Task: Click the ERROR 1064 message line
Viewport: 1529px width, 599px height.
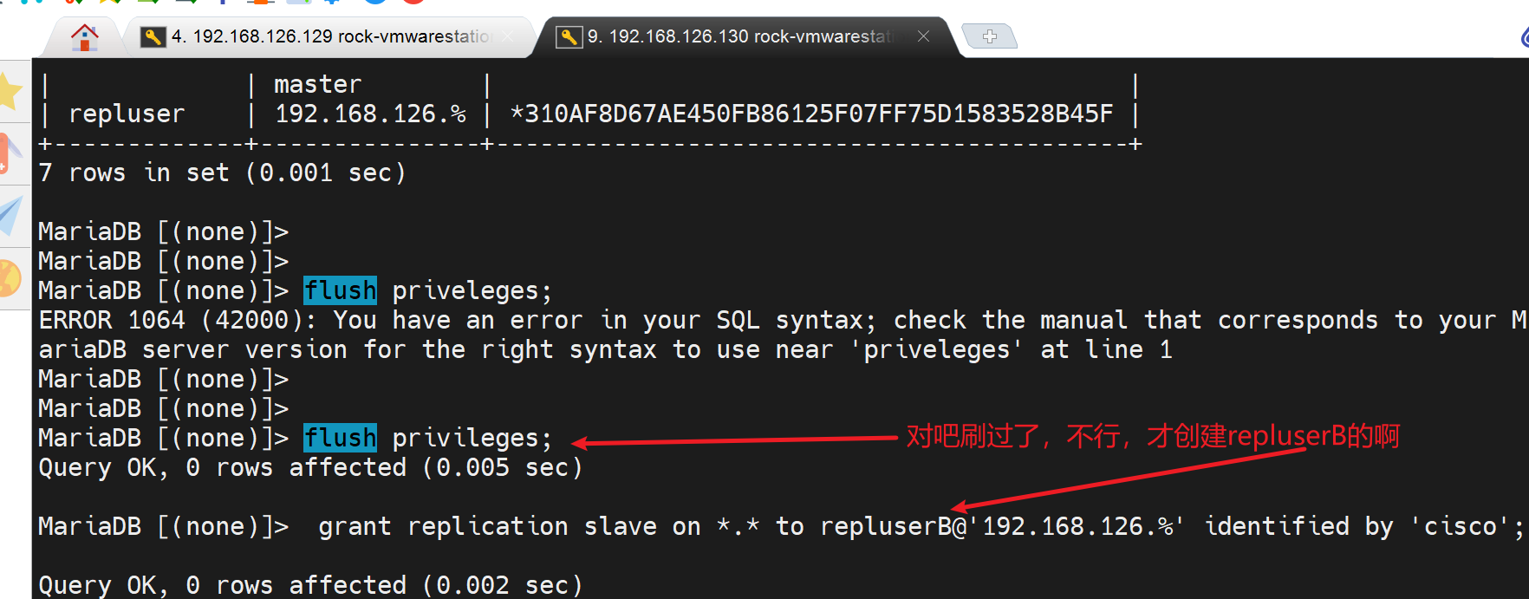Action: 607,320
